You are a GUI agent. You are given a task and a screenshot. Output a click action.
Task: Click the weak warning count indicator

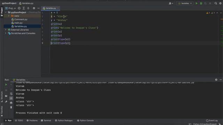[213, 13]
